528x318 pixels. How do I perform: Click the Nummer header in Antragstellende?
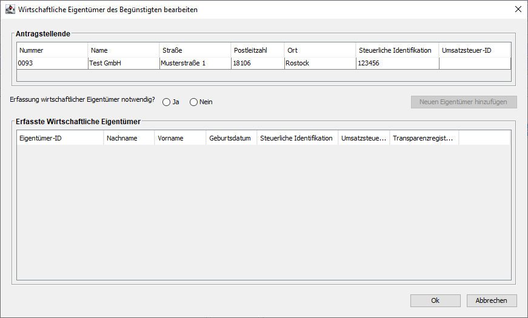coord(52,50)
